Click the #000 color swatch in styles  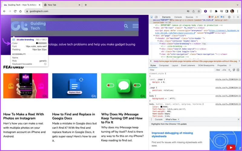click(x=161, y=107)
